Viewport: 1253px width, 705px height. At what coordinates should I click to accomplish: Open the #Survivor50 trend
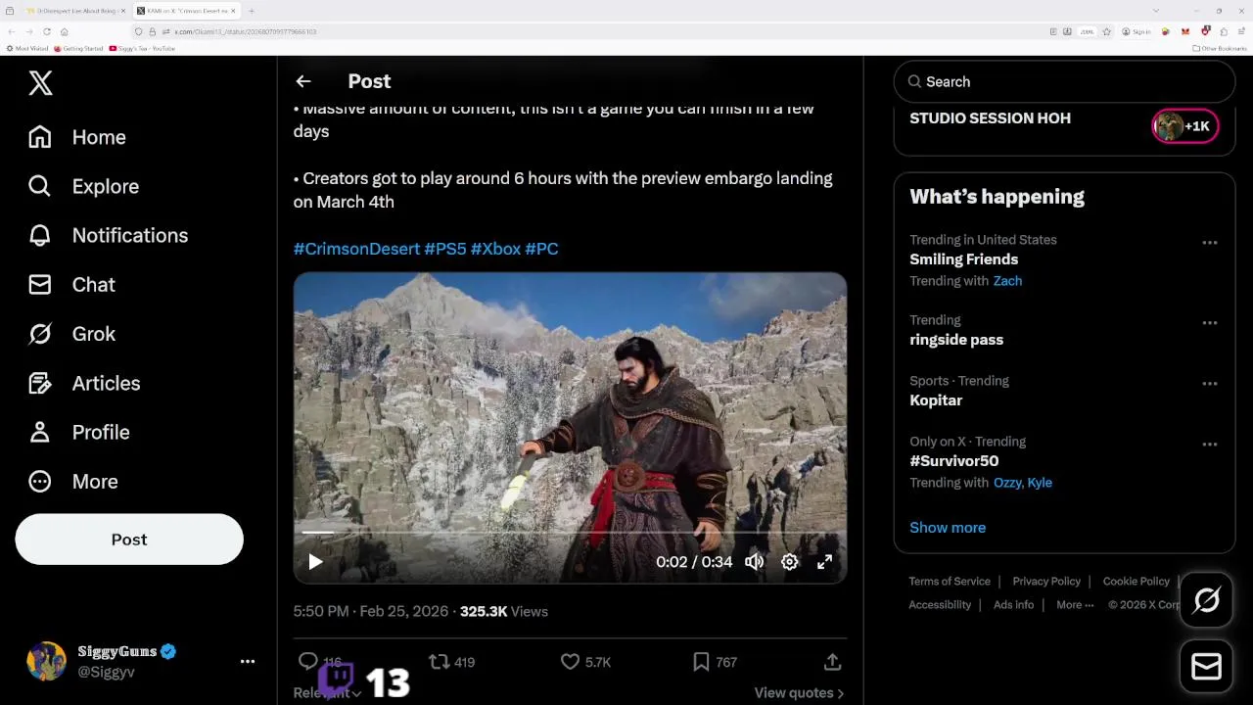tap(953, 461)
